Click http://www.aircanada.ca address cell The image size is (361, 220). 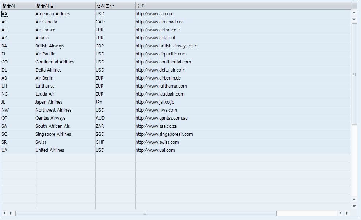tap(243, 22)
